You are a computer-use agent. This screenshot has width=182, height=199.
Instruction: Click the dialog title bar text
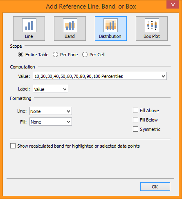pyautogui.click(x=91, y=7)
